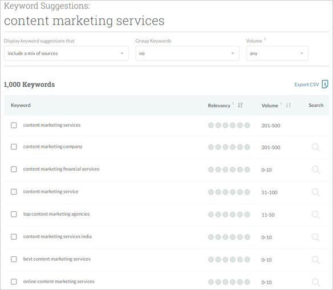Screen dimensions: 333x290
Task: Click the 1,000 Keywords heading
Action: pos(29,84)
